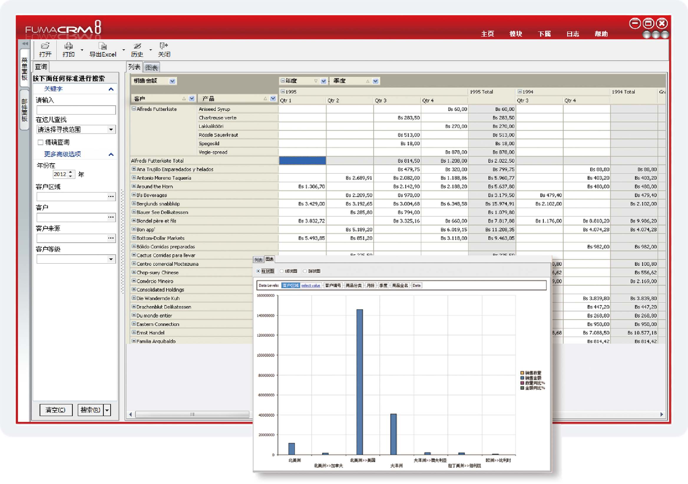Viewport: 688px width, 484px height.
Task: Select the 线状图 radio button
Action: pyautogui.click(x=282, y=271)
